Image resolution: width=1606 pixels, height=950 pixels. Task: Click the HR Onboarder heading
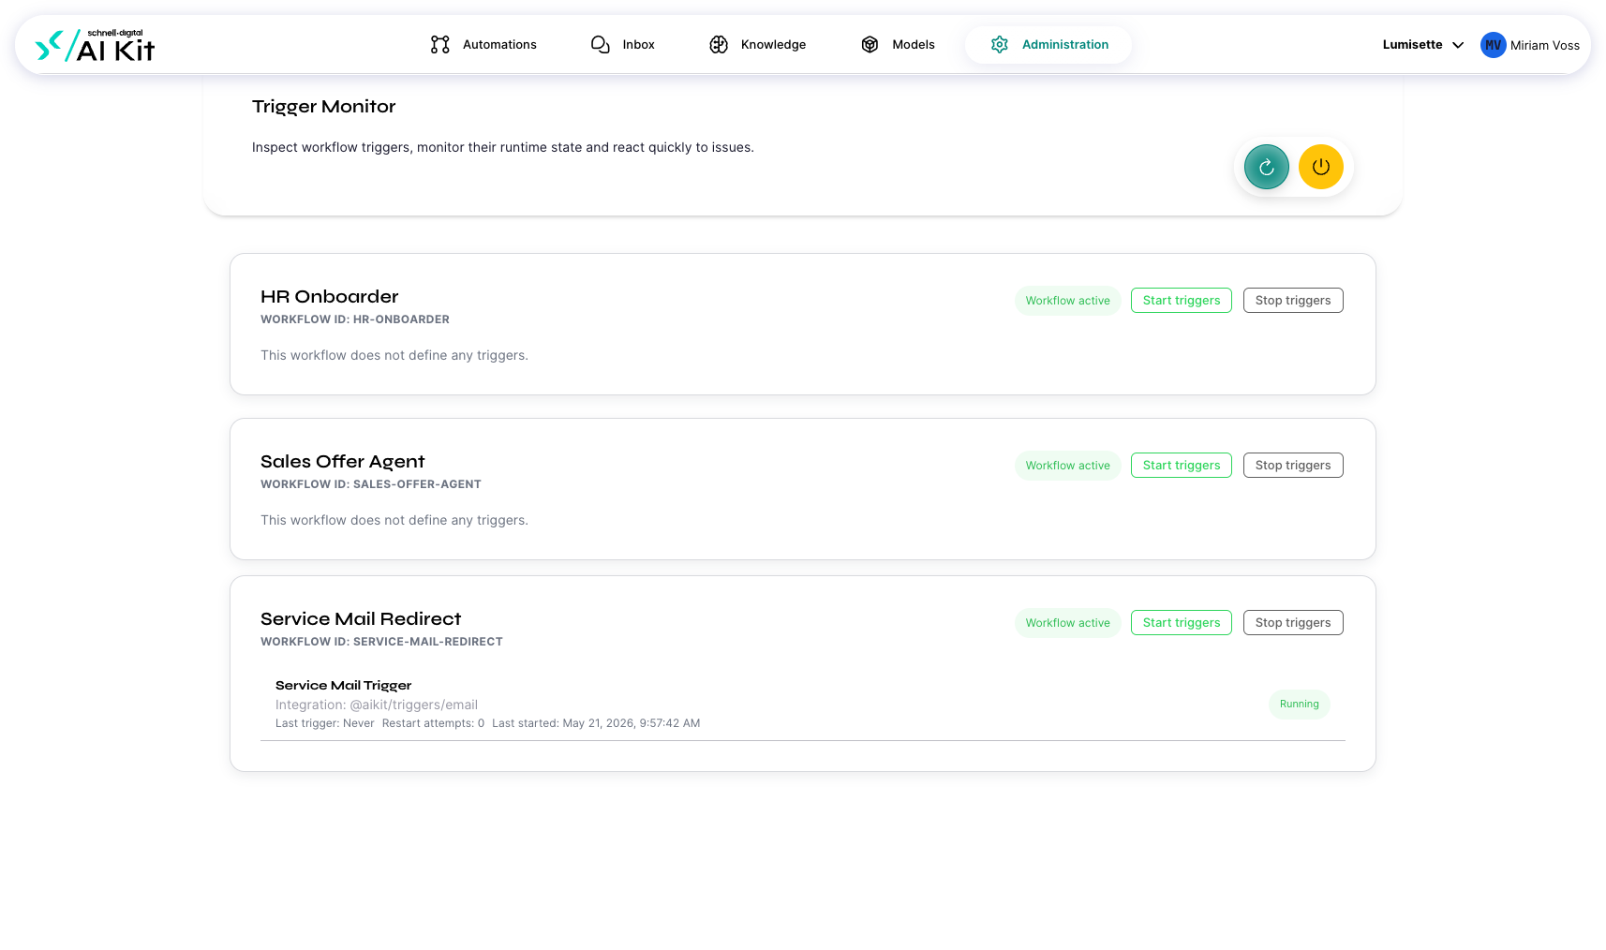(x=330, y=297)
